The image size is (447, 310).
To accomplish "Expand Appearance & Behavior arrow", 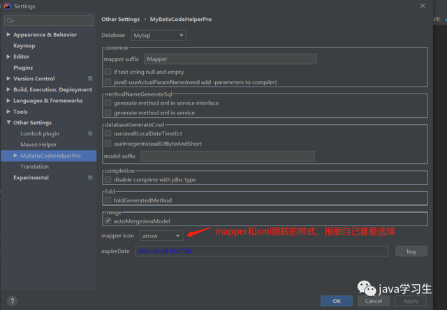I will click(8, 34).
